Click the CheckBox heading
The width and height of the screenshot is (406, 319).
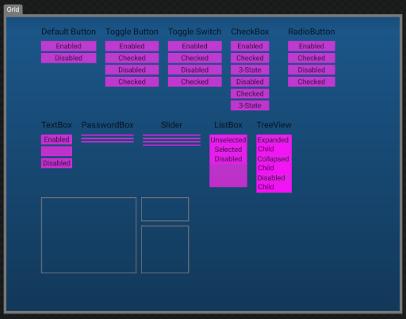pyautogui.click(x=250, y=32)
